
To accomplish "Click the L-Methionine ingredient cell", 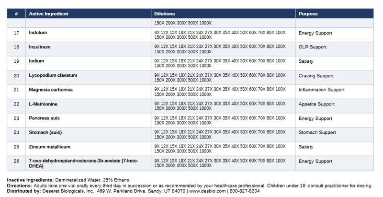I will [x=44, y=104].
